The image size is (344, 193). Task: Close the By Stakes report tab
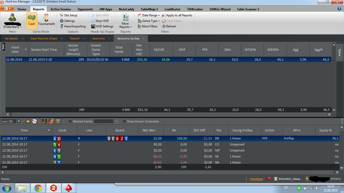23,38
